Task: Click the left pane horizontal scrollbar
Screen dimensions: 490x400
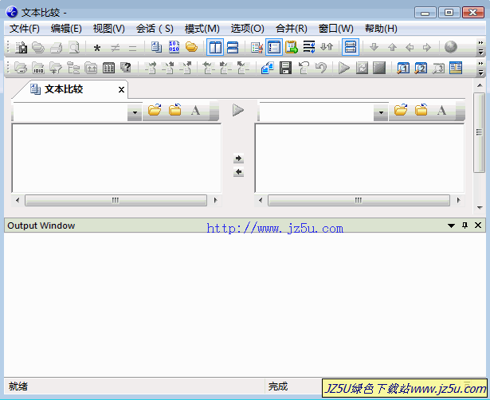Action: pos(116,200)
